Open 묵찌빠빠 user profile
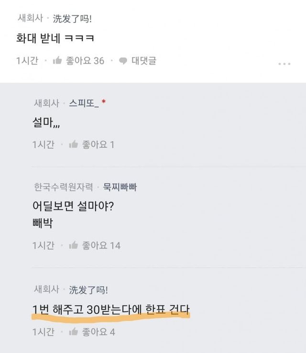This screenshot has height=353, width=306. click(120, 187)
